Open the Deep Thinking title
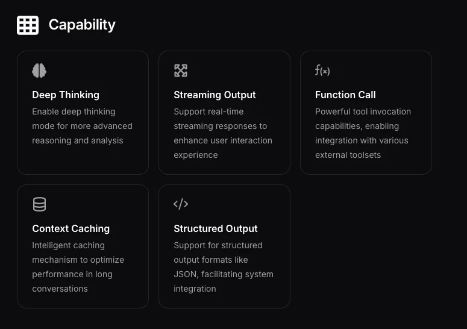The image size is (467, 329). (x=66, y=95)
